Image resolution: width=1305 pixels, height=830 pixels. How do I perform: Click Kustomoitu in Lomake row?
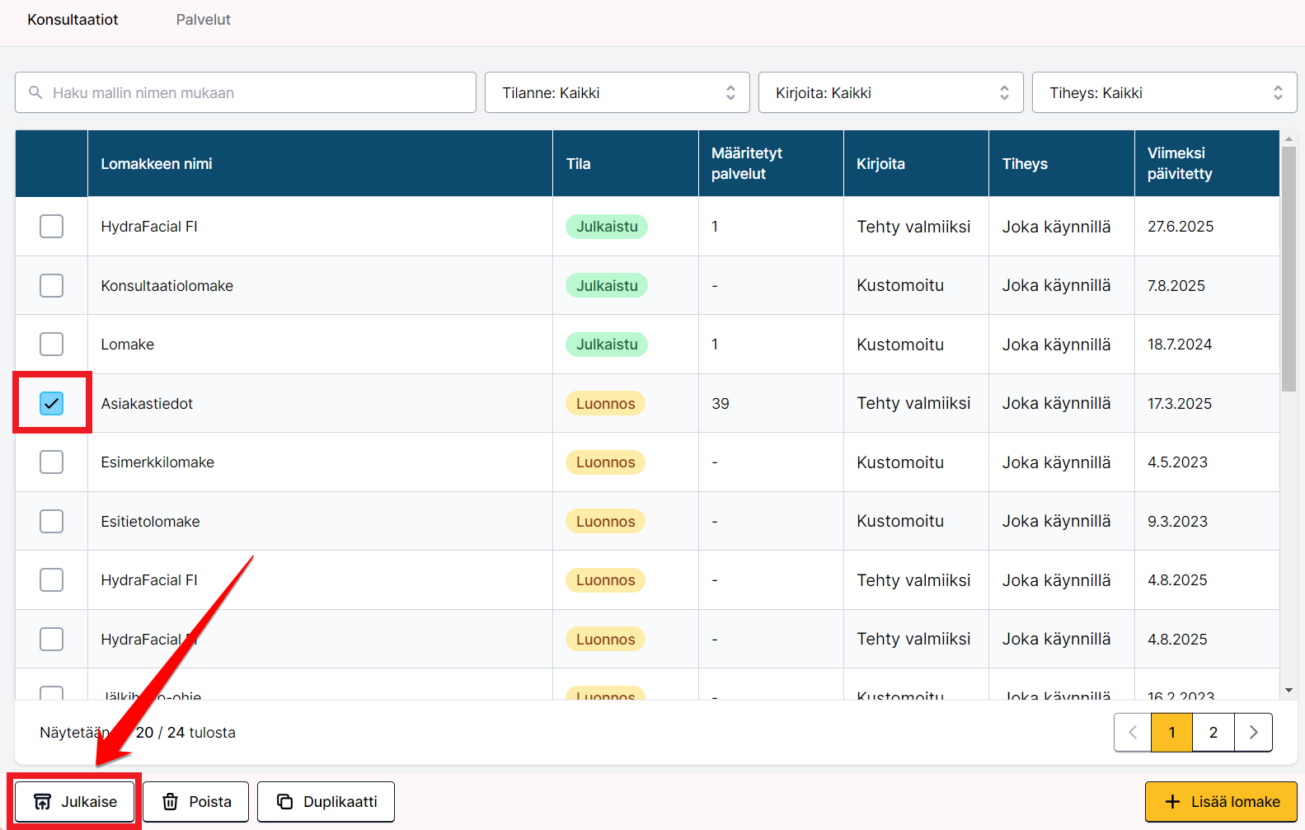click(900, 344)
